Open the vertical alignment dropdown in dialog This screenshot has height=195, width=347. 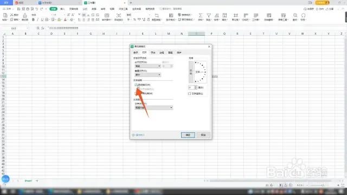147,75
